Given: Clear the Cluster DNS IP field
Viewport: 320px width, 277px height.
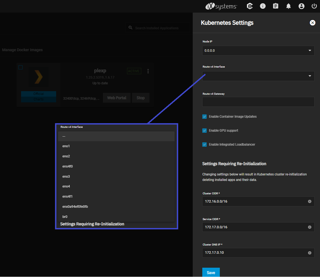Looking at the screenshot, I should tap(310, 253).
